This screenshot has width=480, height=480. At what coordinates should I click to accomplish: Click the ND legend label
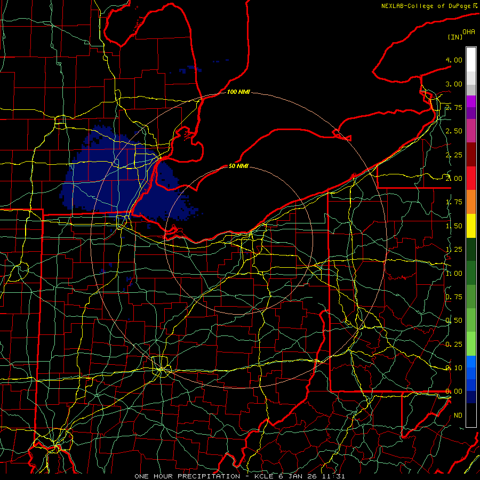(x=458, y=415)
